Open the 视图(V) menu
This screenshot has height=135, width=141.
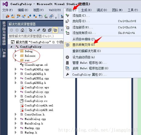click(38, 10)
